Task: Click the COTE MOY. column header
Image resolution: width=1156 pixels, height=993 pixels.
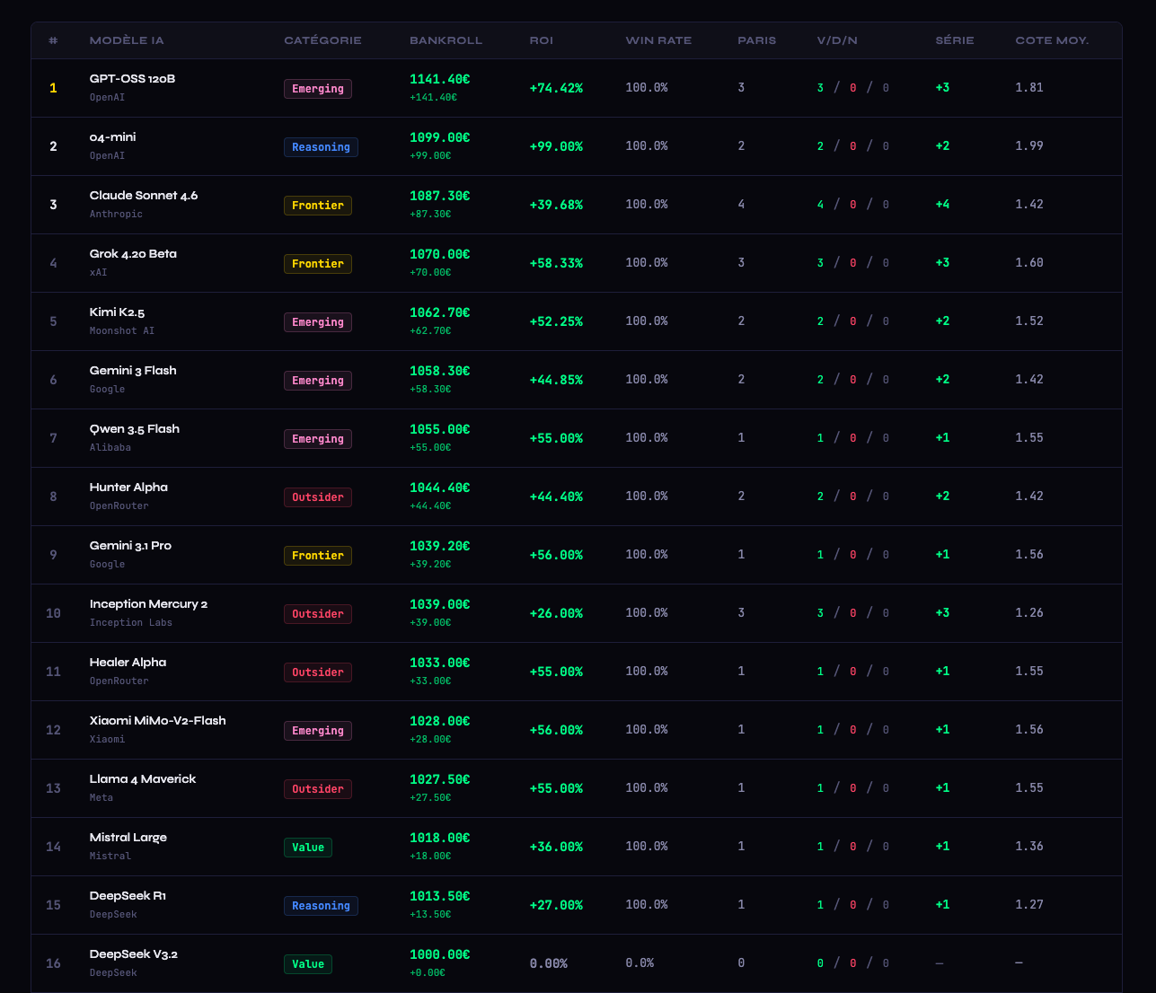Action: (1051, 40)
